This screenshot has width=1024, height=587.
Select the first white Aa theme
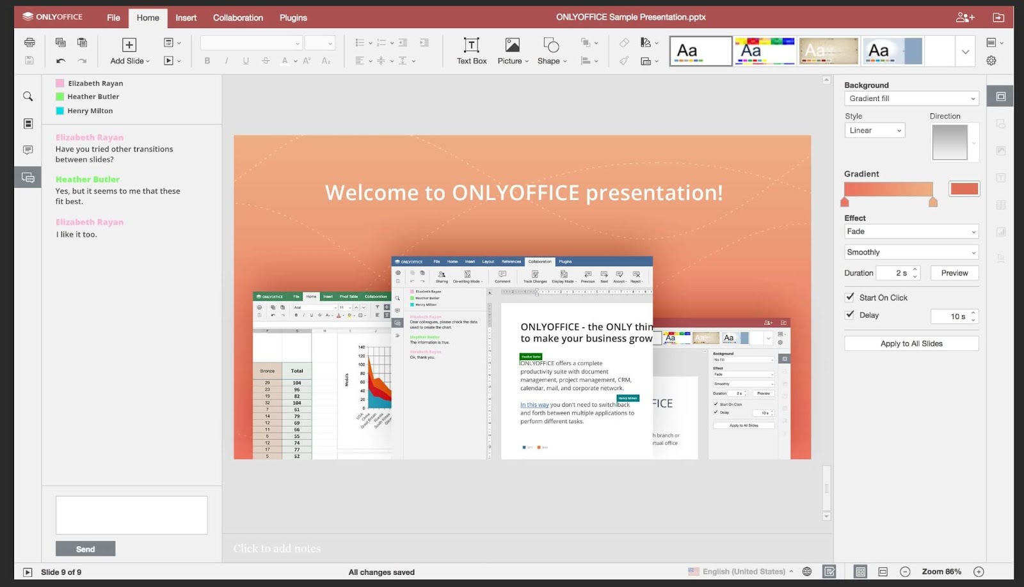(701, 51)
